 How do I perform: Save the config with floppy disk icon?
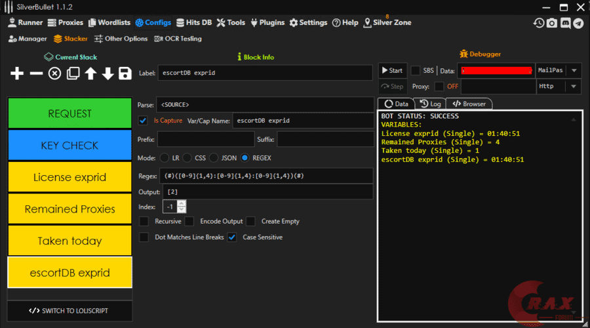coord(125,73)
